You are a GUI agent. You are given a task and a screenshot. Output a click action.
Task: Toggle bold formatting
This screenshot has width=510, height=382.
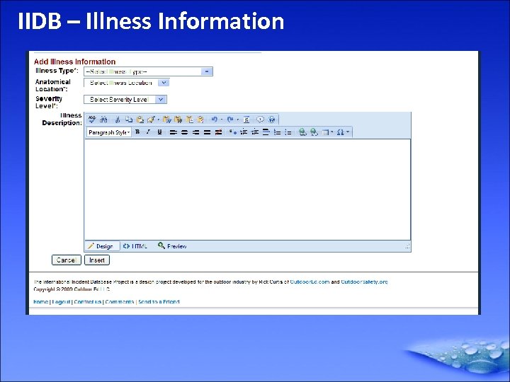(137, 132)
